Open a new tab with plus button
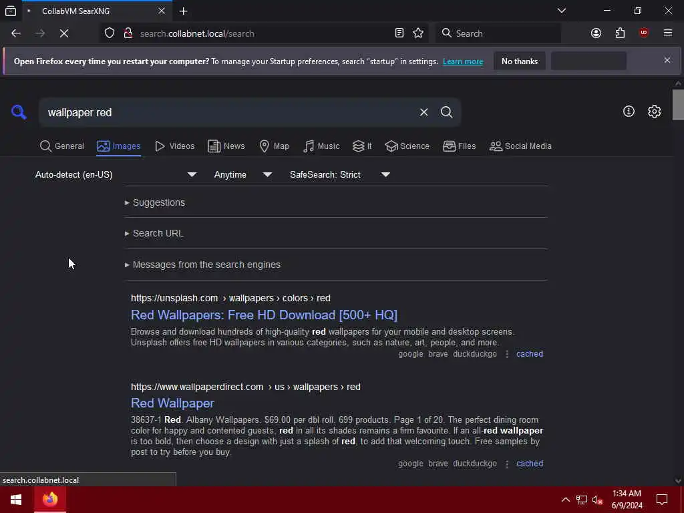The width and height of the screenshot is (684, 513). tap(183, 11)
